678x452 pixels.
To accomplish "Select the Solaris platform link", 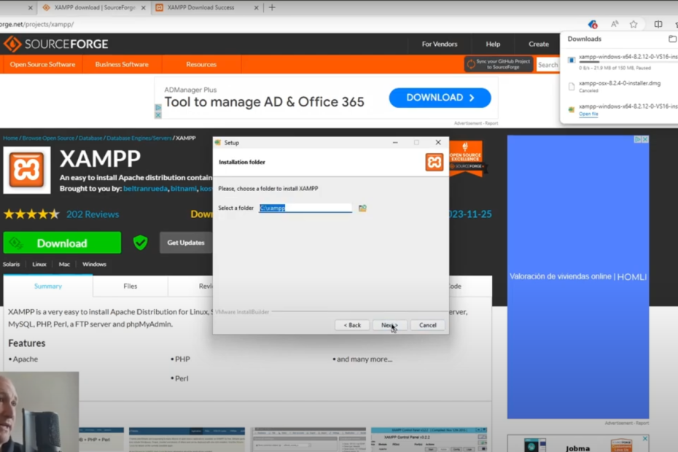I will tap(11, 265).
